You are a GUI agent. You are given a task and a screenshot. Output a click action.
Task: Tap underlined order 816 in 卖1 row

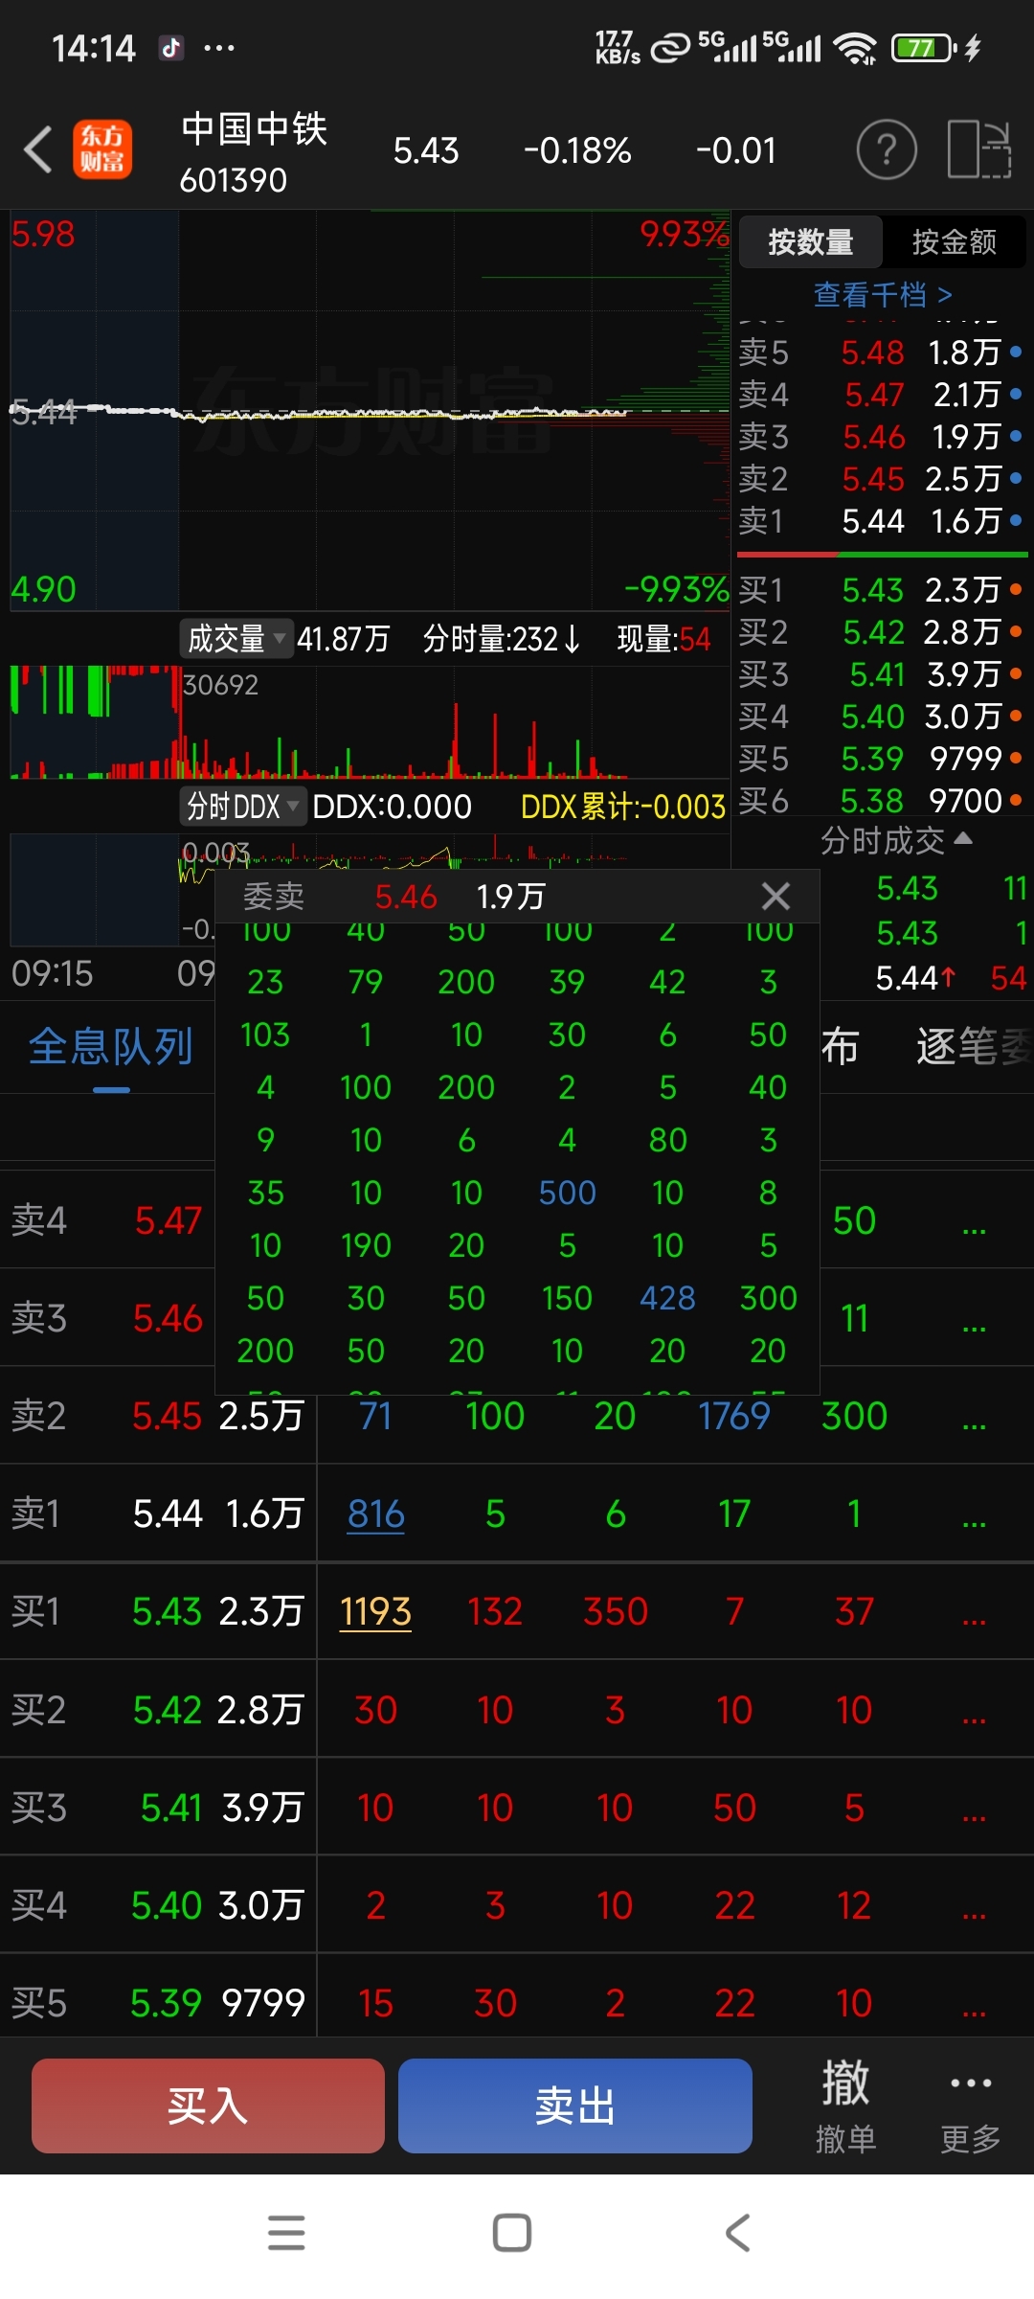(x=375, y=1514)
